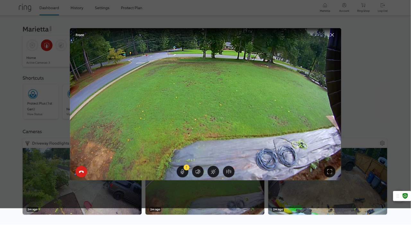
Task: Toggle the microphone in live view
Action: coord(182,172)
